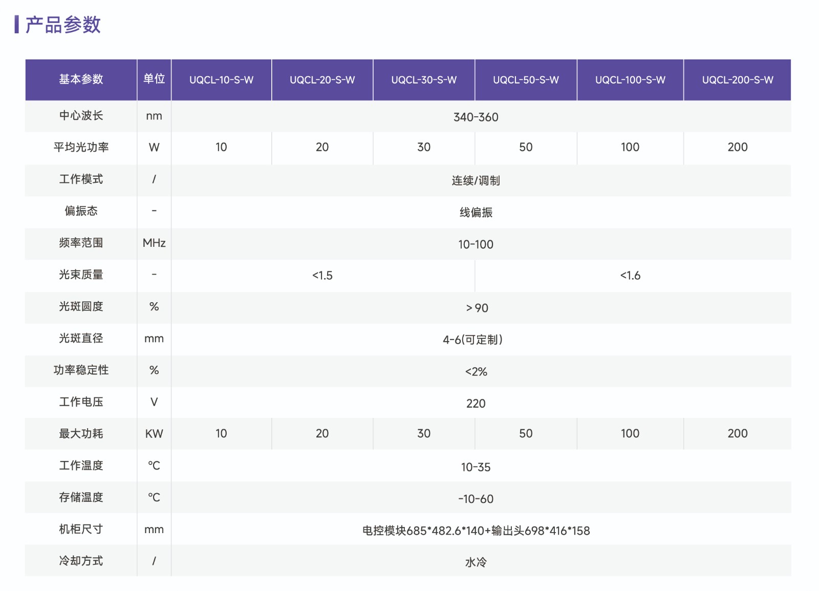Screen dimensions: 819x591
Task: Click the 水冷 cooling method value
Action: coord(476,562)
